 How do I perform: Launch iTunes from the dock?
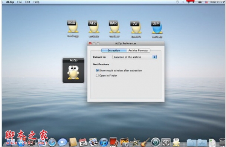click(x=104, y=142)
